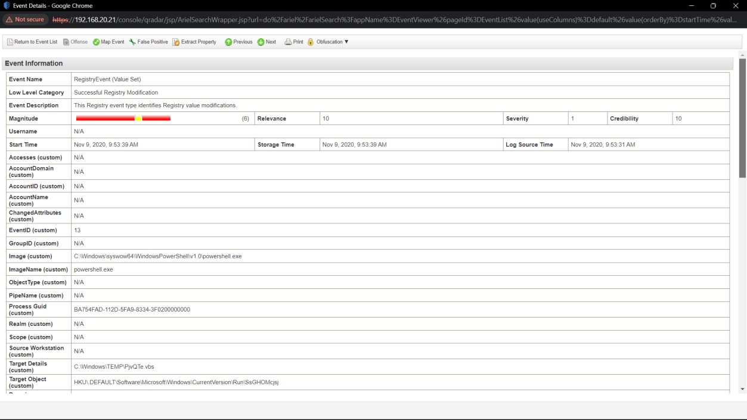This screenshot has height=420, width=747.
Task: Click the Return to Event List icon
Action: click(x=10, y=42)
